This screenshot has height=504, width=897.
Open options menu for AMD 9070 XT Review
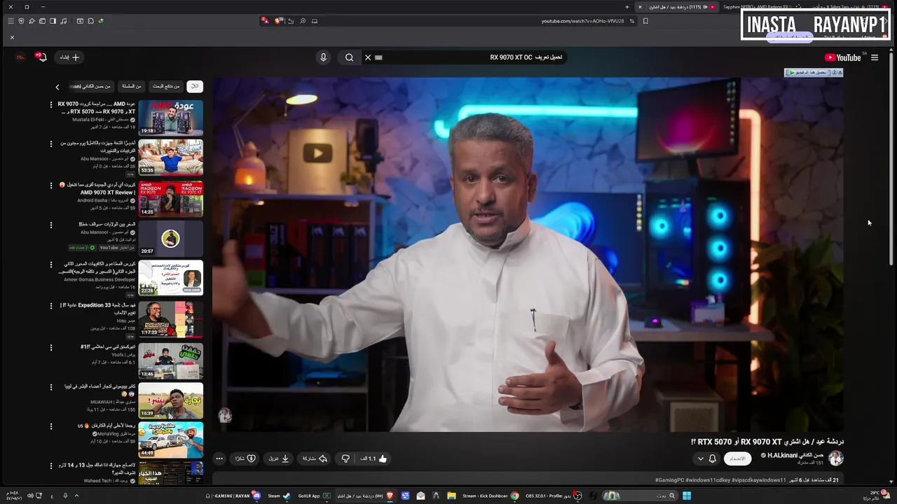(x=50, y=185)
